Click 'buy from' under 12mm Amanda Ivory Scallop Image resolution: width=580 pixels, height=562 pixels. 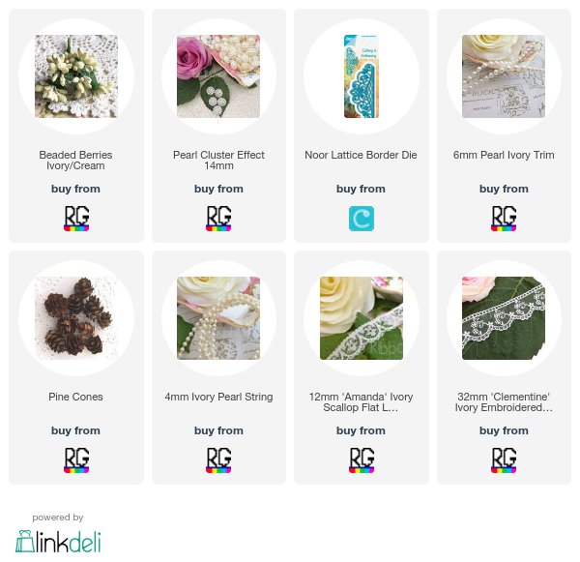361,430
